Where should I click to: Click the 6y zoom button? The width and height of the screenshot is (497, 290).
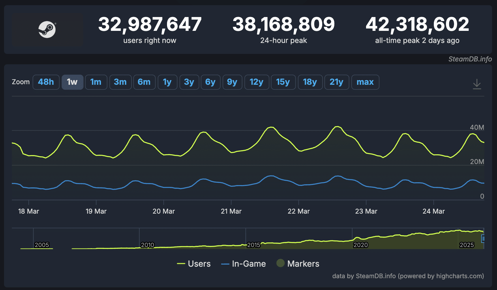[211, 82]
